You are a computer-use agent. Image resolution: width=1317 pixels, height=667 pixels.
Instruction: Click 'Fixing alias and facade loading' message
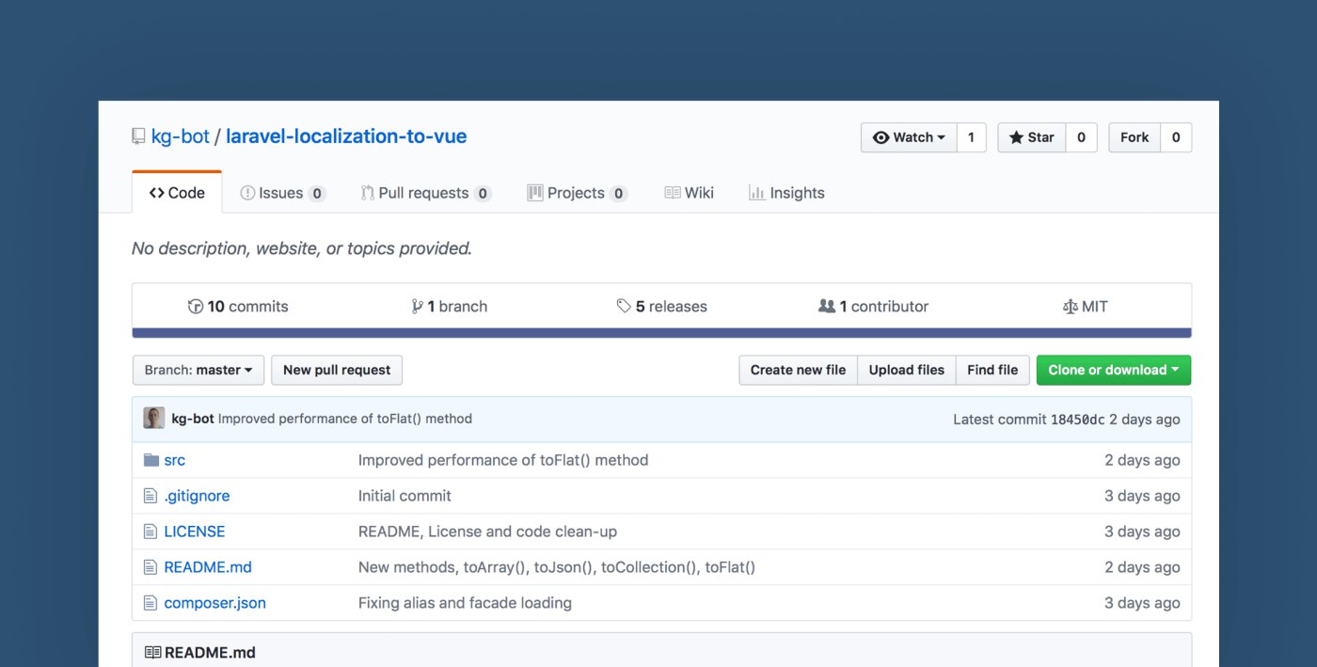pyautogui.click(x=465, y=603)
